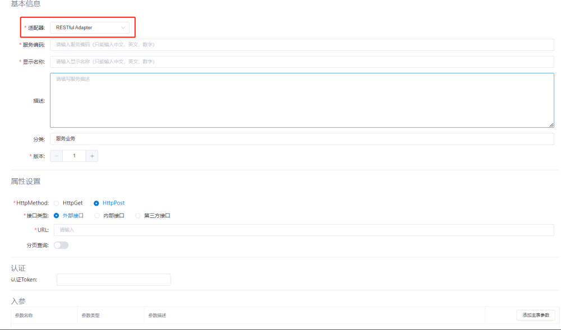
Task: Increase version with the plus button
Action: tap(92, 156)
